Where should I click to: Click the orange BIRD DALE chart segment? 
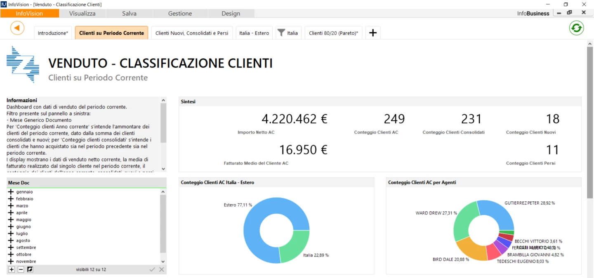pyautogui.click(x=474, y=249)
